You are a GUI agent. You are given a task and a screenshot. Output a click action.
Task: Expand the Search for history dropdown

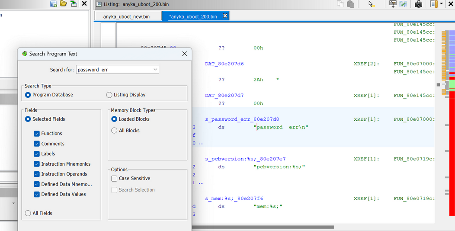(155, 70)
